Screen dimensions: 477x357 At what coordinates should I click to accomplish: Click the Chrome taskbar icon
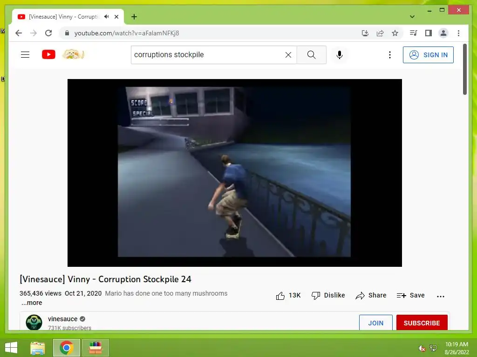pos(66,348)
